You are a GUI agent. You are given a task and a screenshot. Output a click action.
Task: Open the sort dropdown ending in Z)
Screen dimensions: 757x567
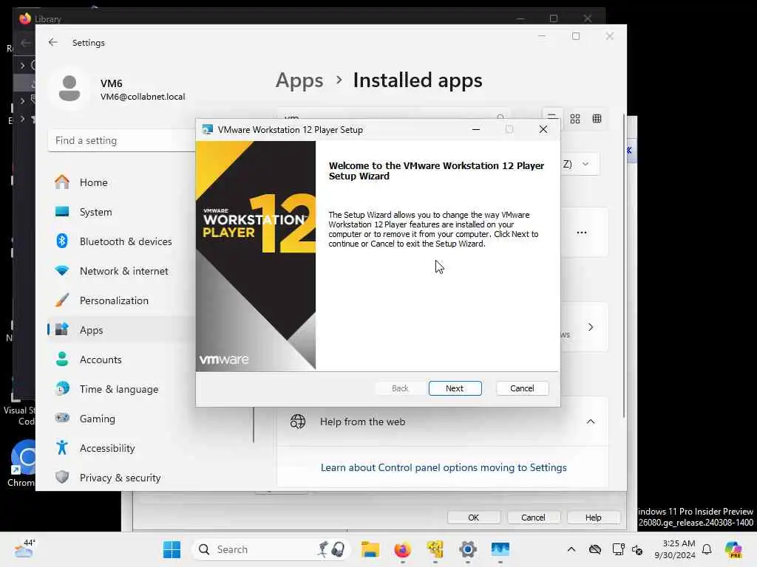point(581,164)
